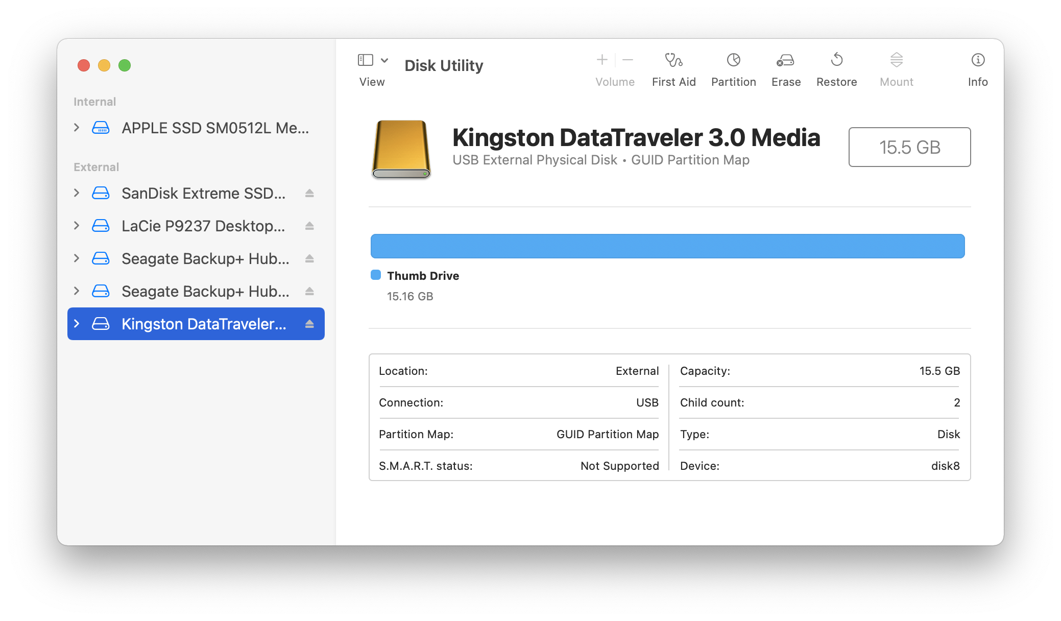The height and width of the screenshot is (621, 1061).
Task: Click the Mount toolbar icon
Action: pyautogui.click(x=897, y=60)
